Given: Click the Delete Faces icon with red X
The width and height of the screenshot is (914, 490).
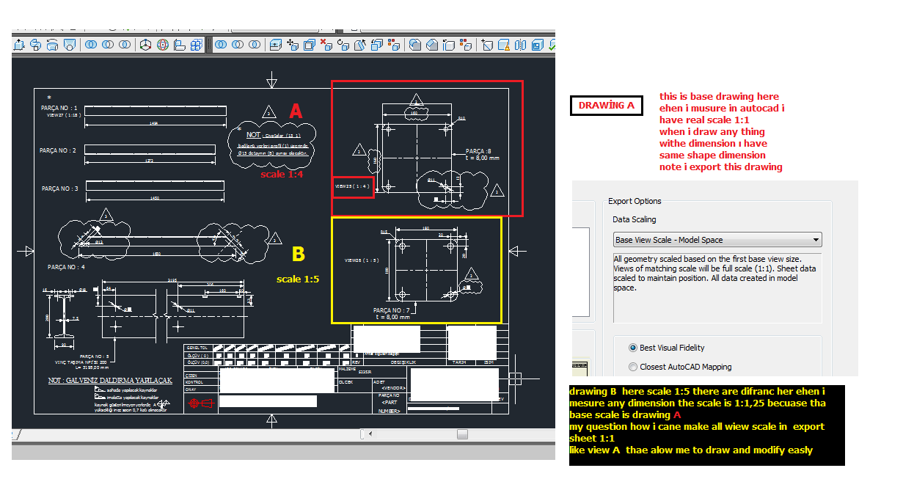Looking at the screenshot, I should (x=326, y=45).
